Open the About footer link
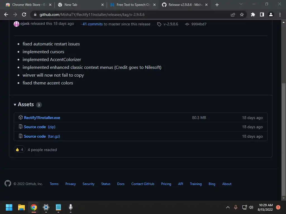286x214 pixels. point(227,184)
